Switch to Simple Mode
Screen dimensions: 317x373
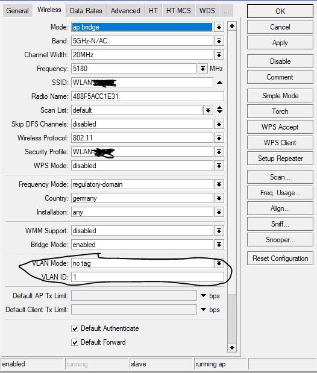tap(280, 96)
